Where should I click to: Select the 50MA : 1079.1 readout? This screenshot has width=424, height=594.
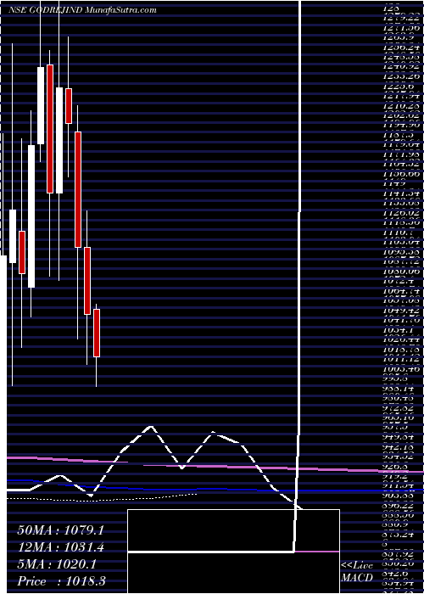tap(60, 530)
